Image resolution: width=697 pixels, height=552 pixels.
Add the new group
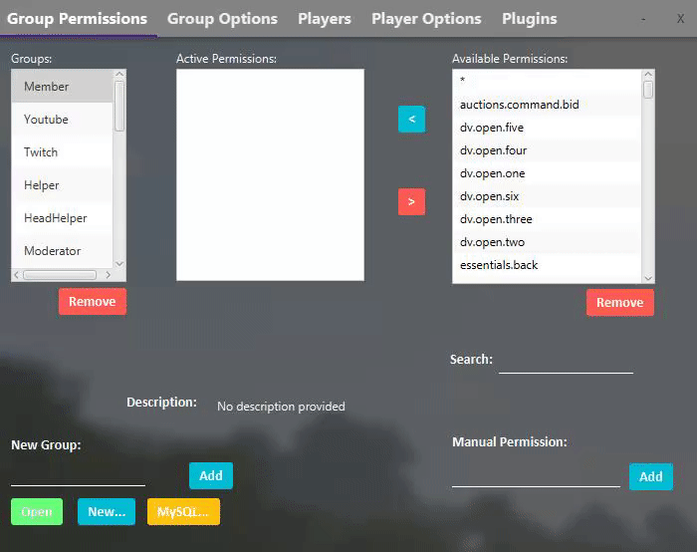(x=211, y=476)
